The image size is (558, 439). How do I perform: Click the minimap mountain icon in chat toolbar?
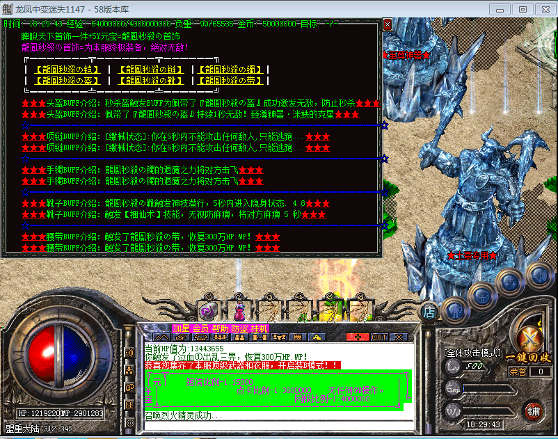161,337
